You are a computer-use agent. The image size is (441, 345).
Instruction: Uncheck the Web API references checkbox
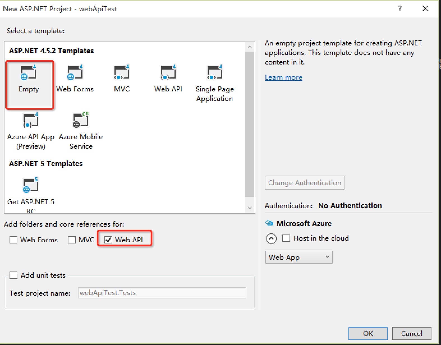click(x=108, y=240)
